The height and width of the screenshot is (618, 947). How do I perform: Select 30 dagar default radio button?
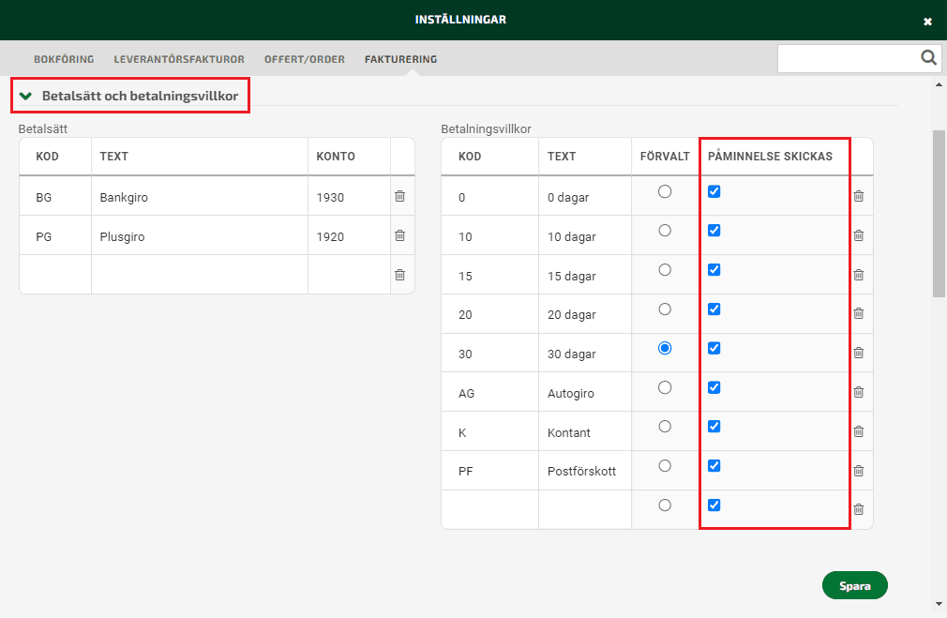665,348
